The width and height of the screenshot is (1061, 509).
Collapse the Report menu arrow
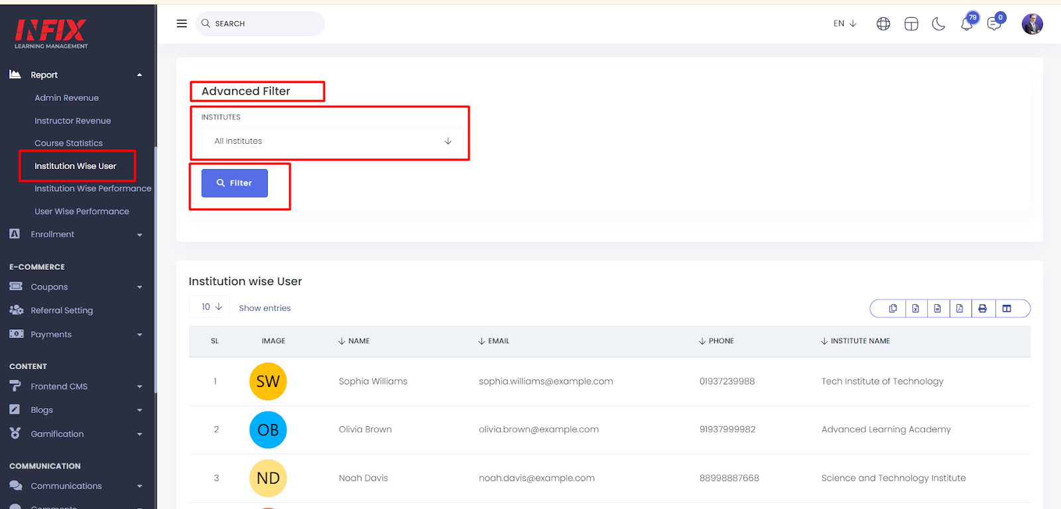point(139,75)
